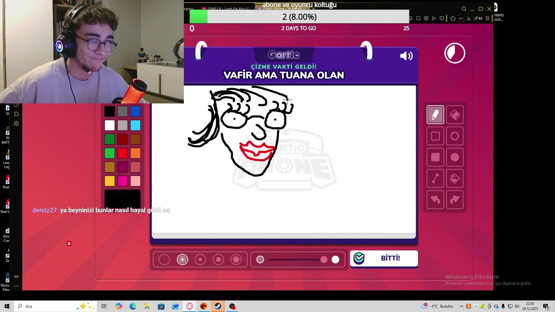Pick the brown color swatch
The width and height of the screenshot is (555, 312).
[x=136, y=139]
